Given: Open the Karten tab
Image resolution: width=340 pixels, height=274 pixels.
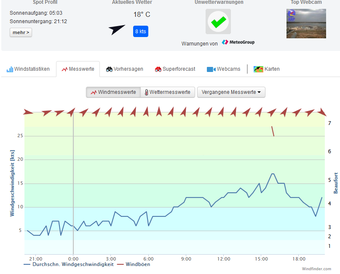Looking at the screenshot, I should [267, 69].
